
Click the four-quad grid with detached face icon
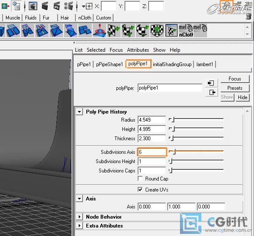[85, 31]
